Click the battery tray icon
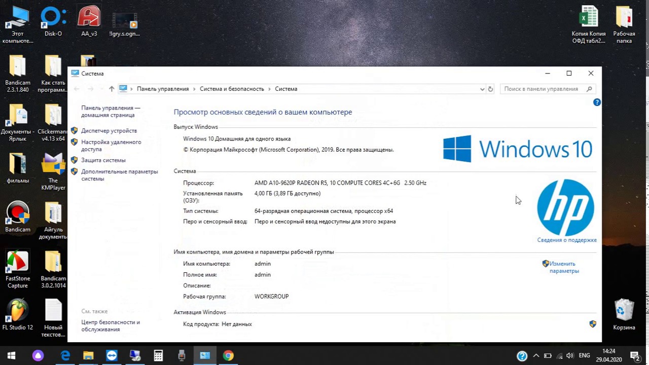649x365 pixels. click(x=548, y=355)
